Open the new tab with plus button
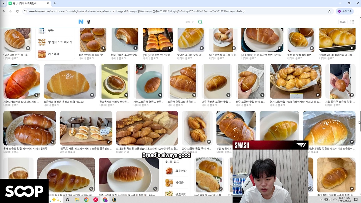 [x=54, y=3]
